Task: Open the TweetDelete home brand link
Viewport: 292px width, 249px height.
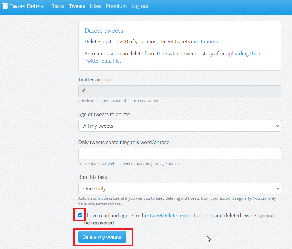Action: pyautogui.click(x=24, y=6)
